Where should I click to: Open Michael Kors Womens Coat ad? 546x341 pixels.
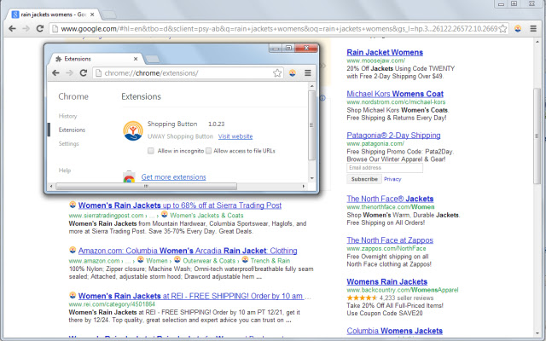coord(395,94)
